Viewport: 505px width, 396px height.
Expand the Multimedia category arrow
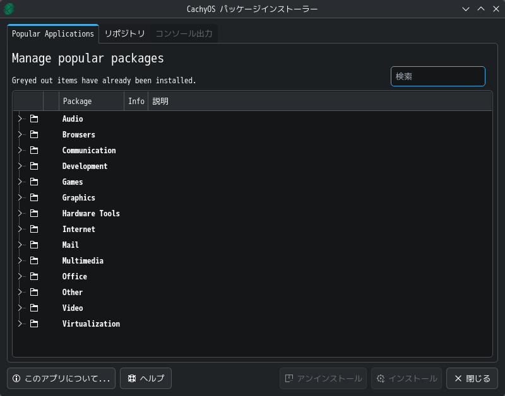click(20, 260)
